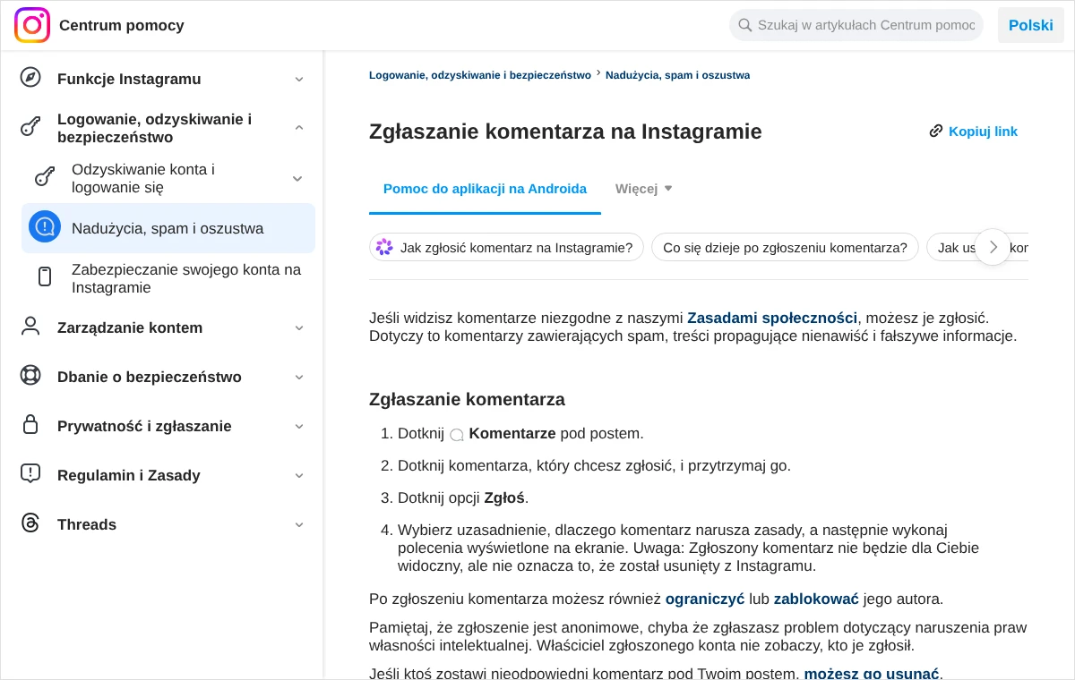
Task: Expand Odzyskiwanie konta i logowanie się chevron
Action: click(x=297, y=178)
